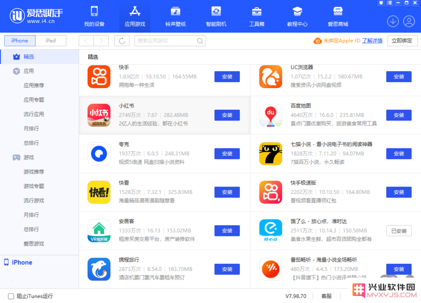
Task: Install 快手极速版 with its 安装 button
Action: [399, 192]
